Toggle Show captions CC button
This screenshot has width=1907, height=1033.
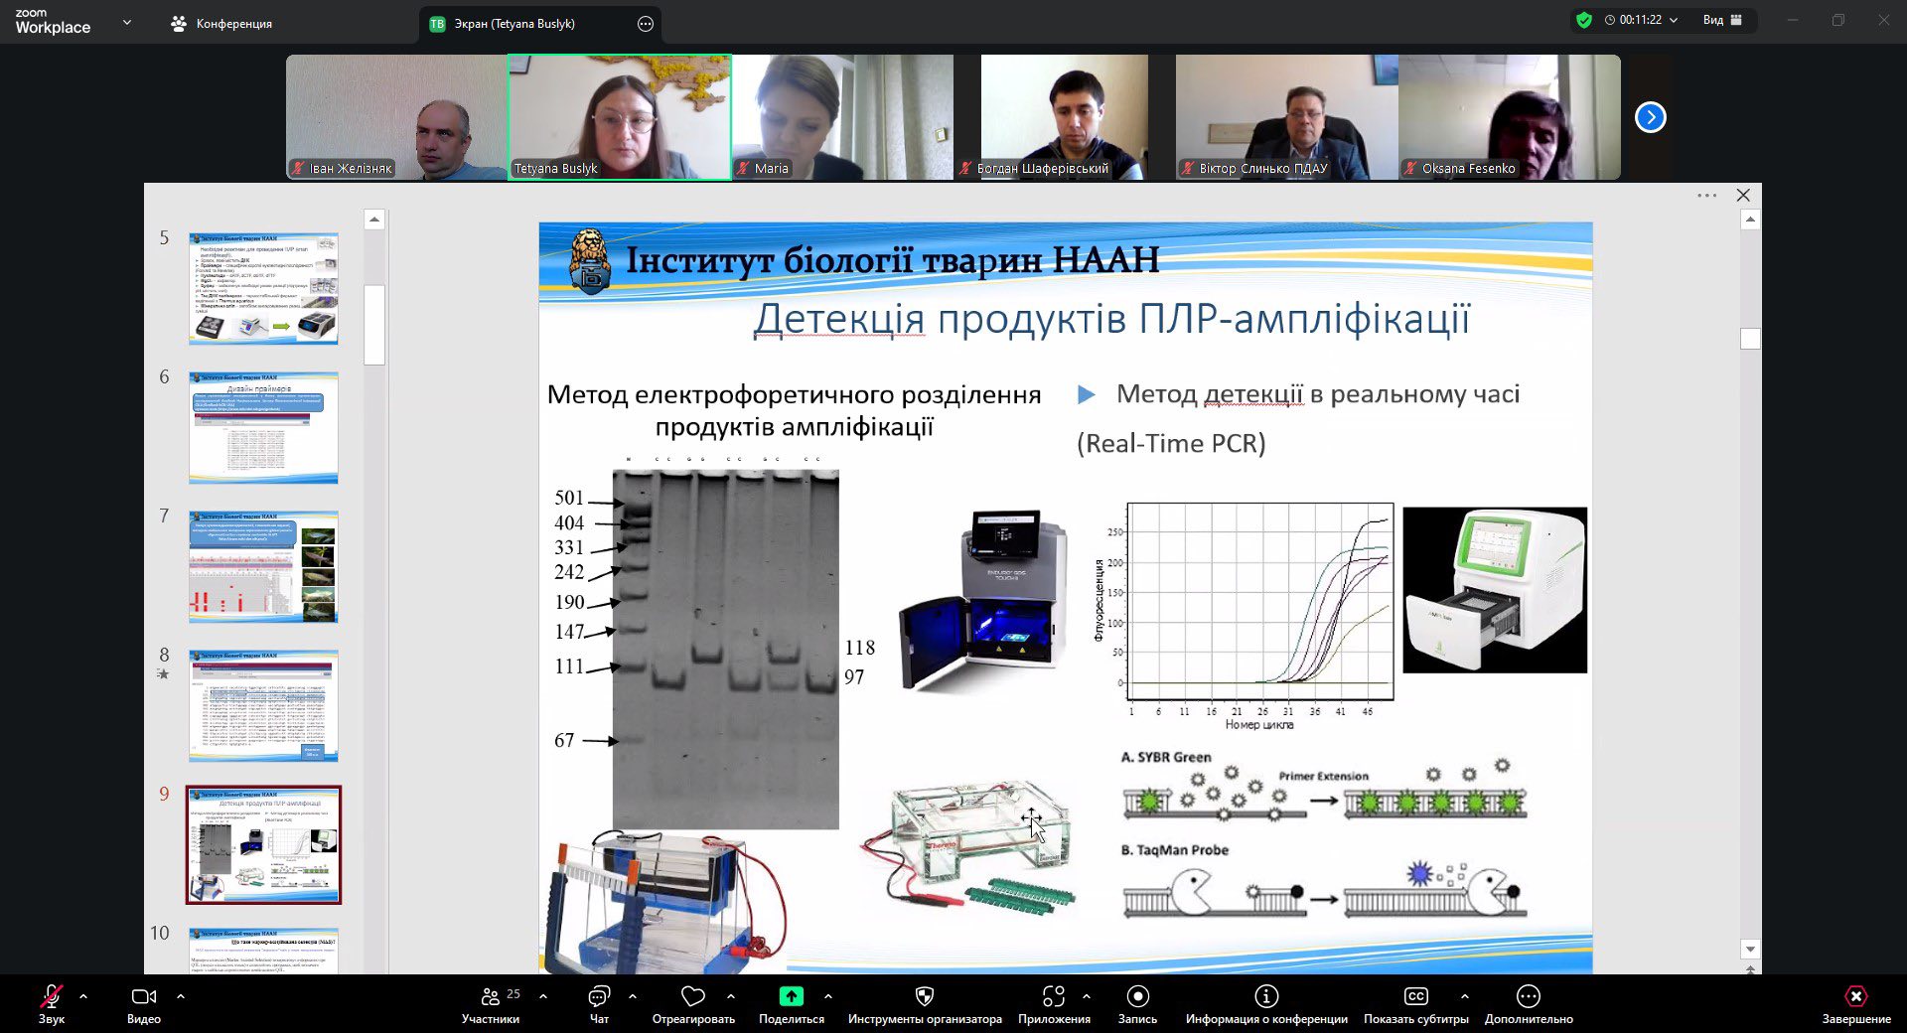coord(1415,996)
